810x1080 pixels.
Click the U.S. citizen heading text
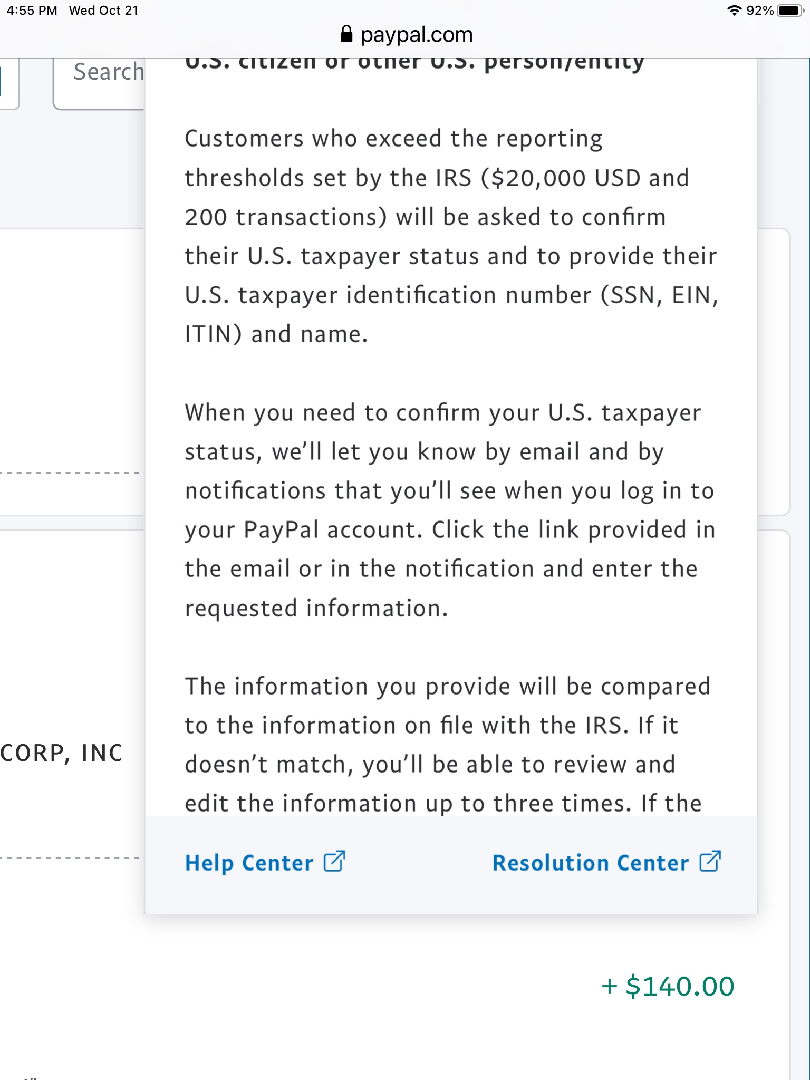tap(414, 64)
